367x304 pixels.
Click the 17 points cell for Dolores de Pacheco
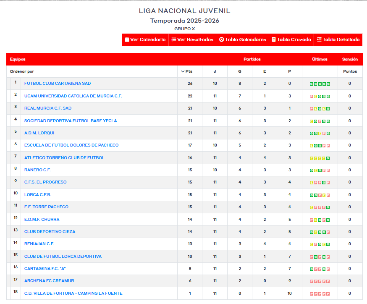tap(190, 145)
